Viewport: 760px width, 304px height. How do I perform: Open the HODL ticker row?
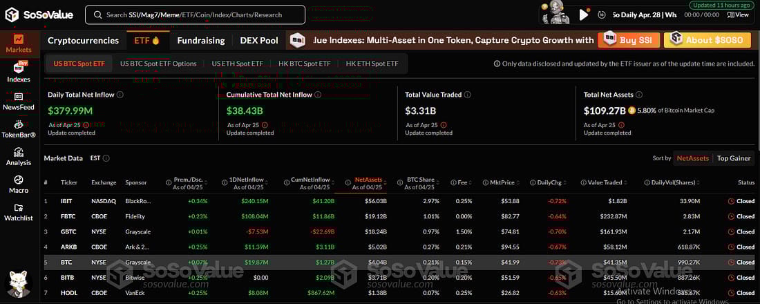(399, 293)
